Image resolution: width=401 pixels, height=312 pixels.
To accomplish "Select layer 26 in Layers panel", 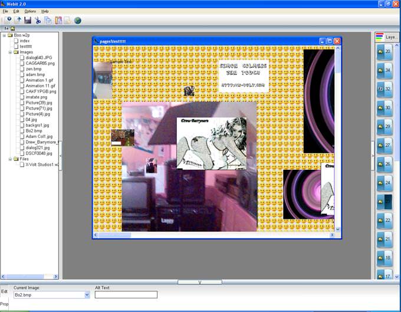I will (384, 164).
